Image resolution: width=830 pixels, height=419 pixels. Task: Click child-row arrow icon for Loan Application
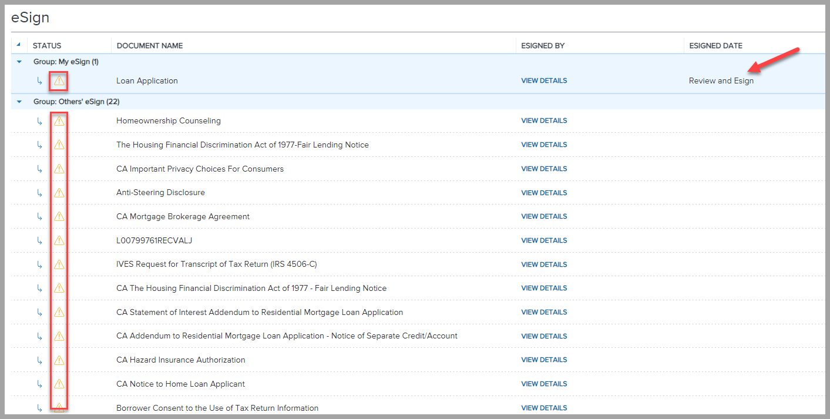tap(39, 81)
